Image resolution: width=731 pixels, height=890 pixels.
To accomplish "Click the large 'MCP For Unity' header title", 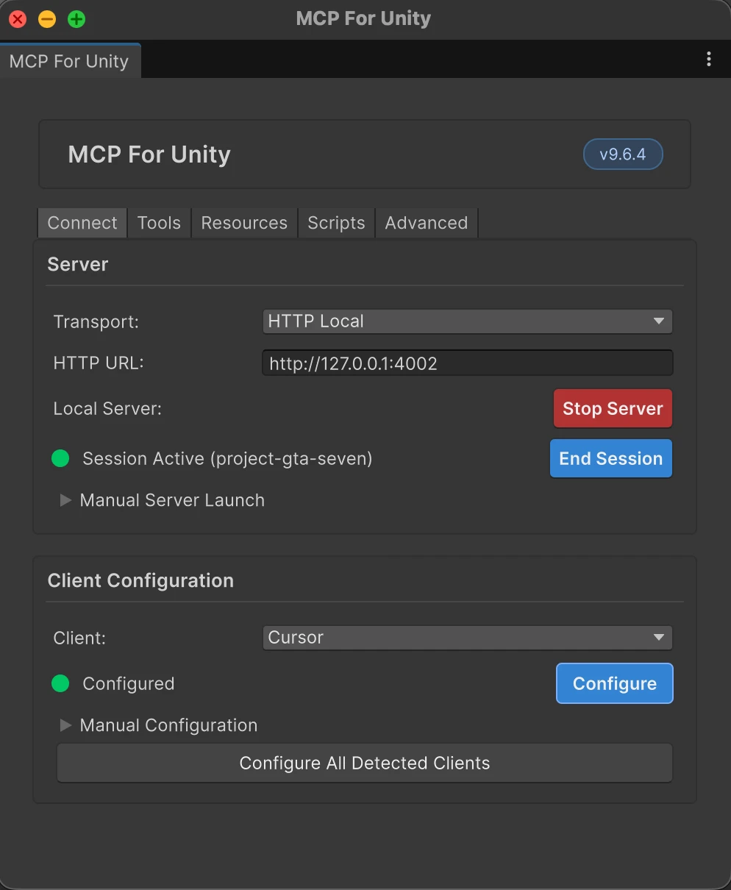I will point(149,154).
